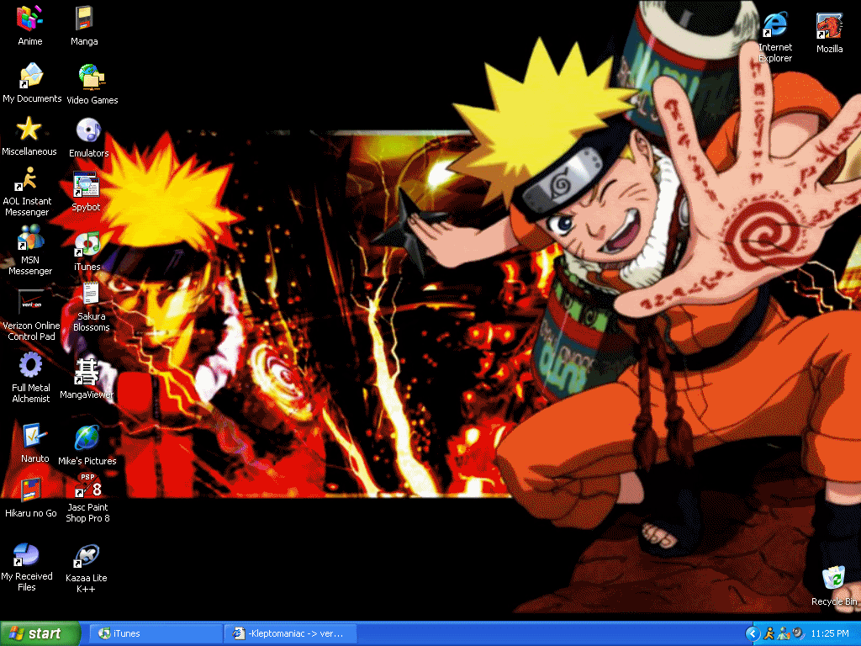The height and width of the screenshot is (646, 861).
Task: Switch to the Kleptomaniac chat taskbar window
Action: (292, 633)
